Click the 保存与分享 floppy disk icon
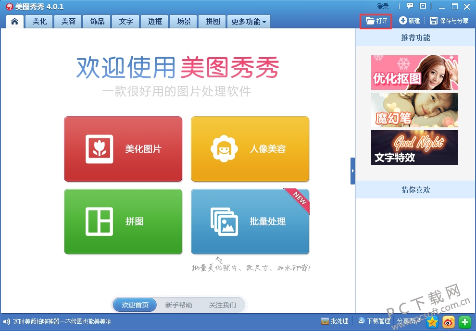This screenshot has height=331, width=476. 434,21
